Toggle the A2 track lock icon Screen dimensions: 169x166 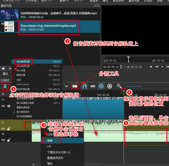pyautogui.click(x=9, y=140)
